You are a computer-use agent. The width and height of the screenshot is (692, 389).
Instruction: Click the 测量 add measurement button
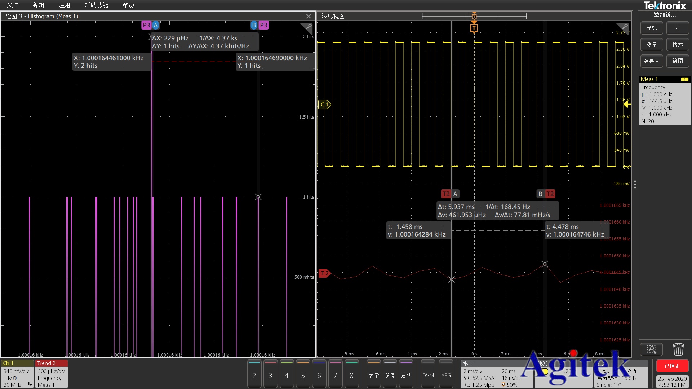pos(651,44)
